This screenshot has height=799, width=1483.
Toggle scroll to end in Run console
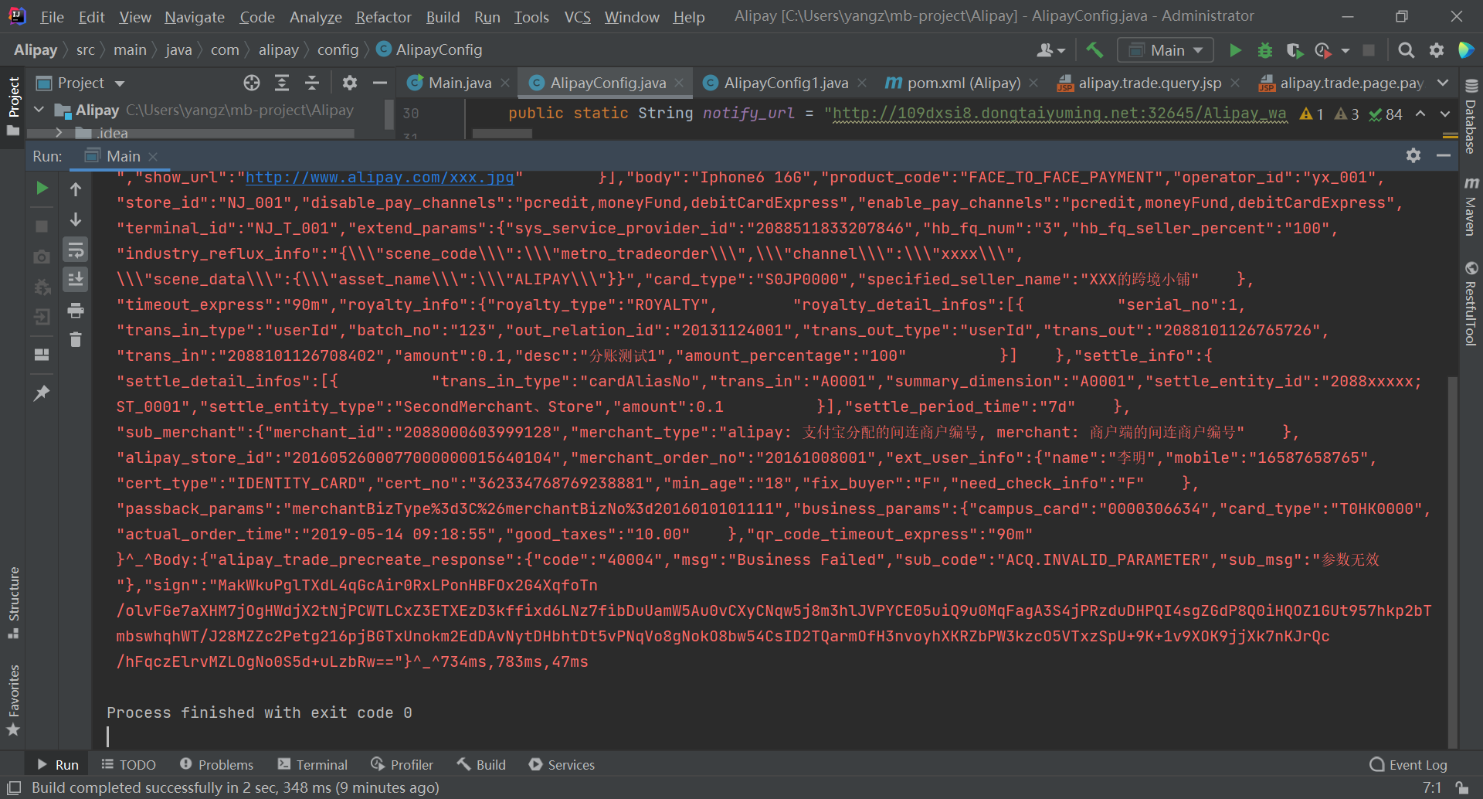click(x=76, y=279)
